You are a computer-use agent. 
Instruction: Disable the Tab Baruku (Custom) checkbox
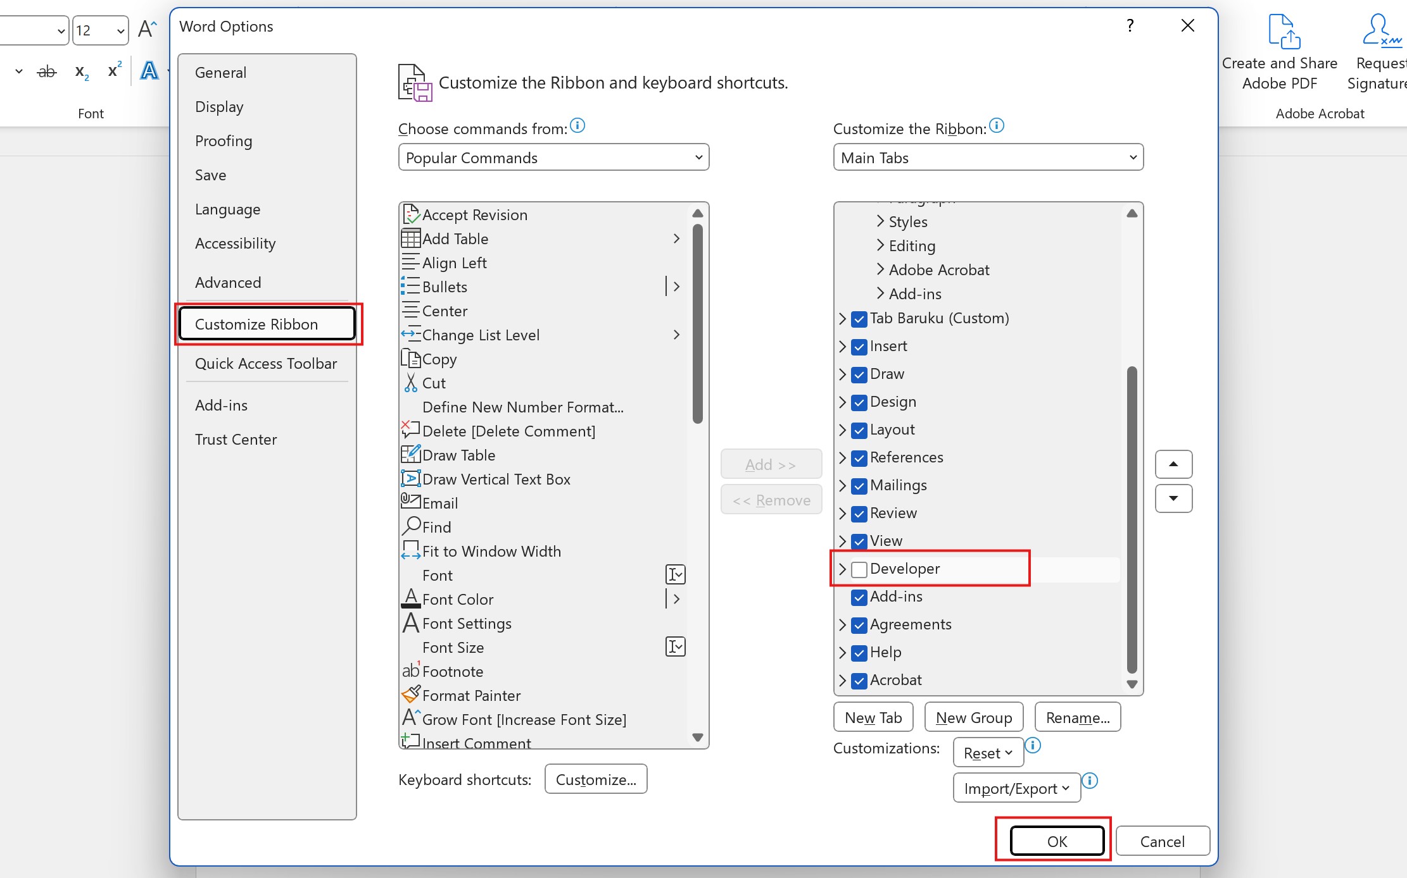pyautogui.click(x=858, y=319)
